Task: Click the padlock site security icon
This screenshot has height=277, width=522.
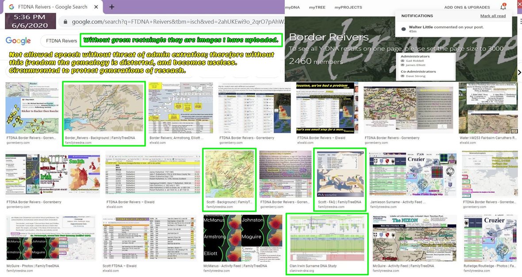Action: point(65,22)
